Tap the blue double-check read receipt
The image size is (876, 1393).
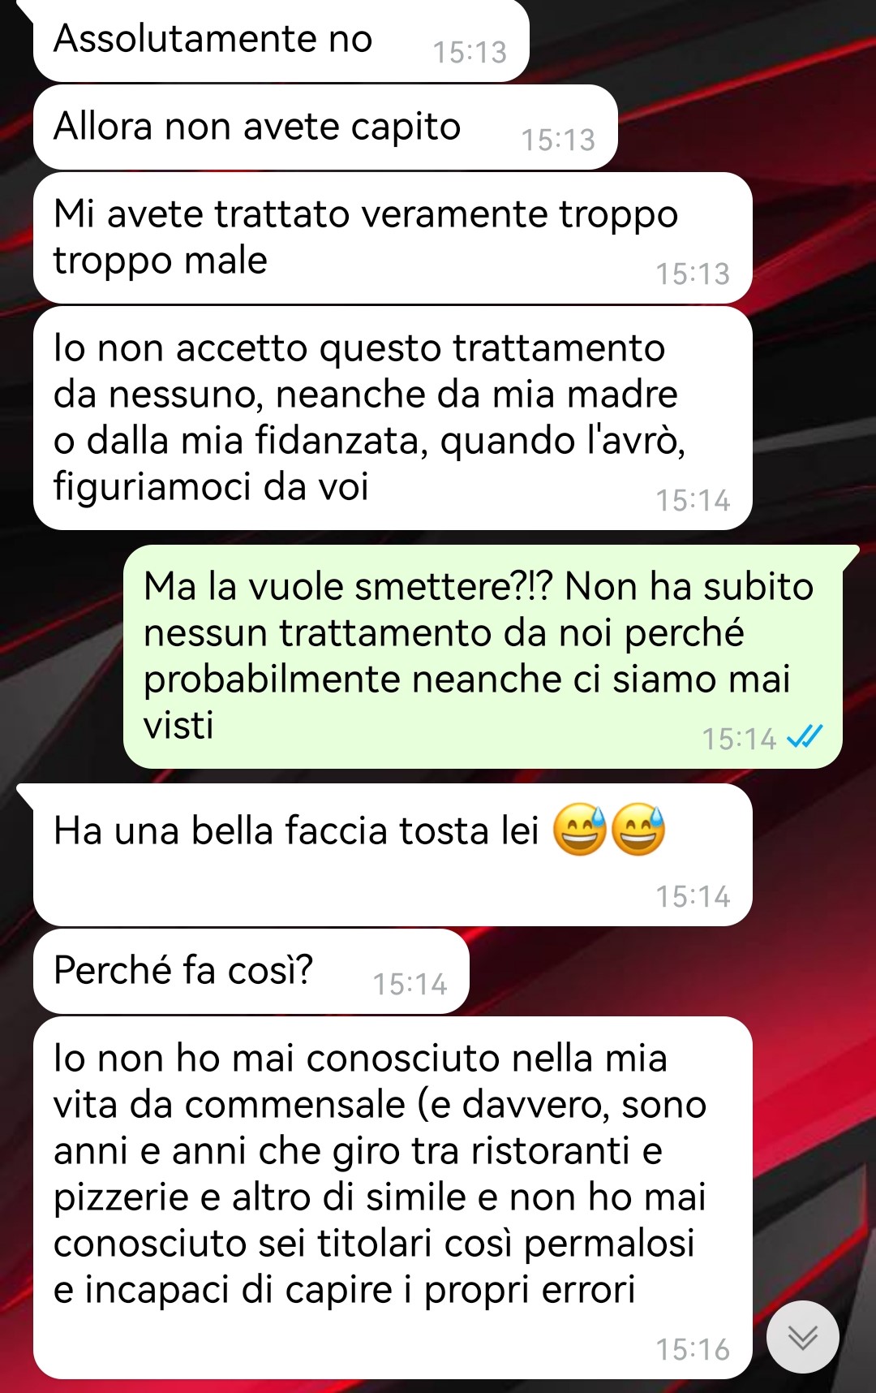point(805,736)
